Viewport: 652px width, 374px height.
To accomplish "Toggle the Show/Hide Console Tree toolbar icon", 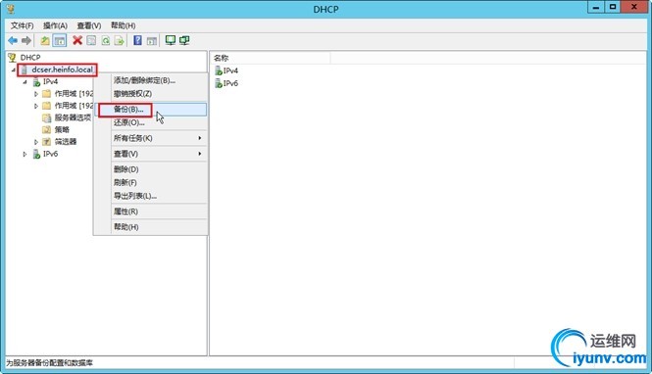I will (x=60, y=40).
